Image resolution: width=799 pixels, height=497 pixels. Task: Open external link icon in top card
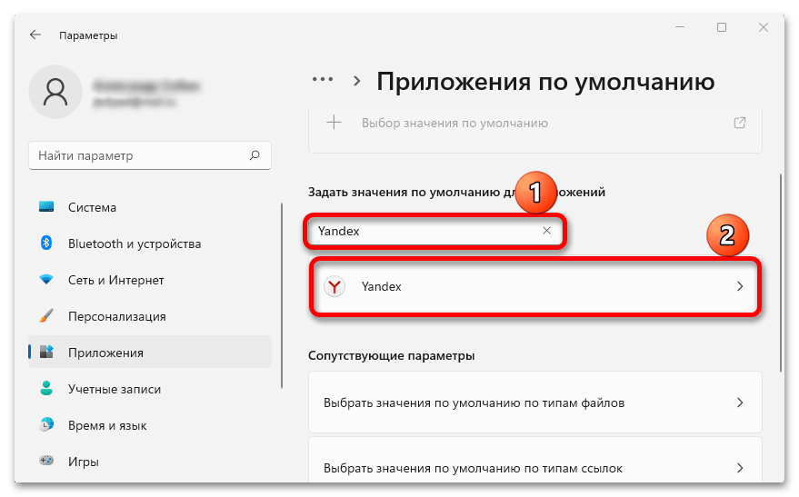click(x=739, y=123)
